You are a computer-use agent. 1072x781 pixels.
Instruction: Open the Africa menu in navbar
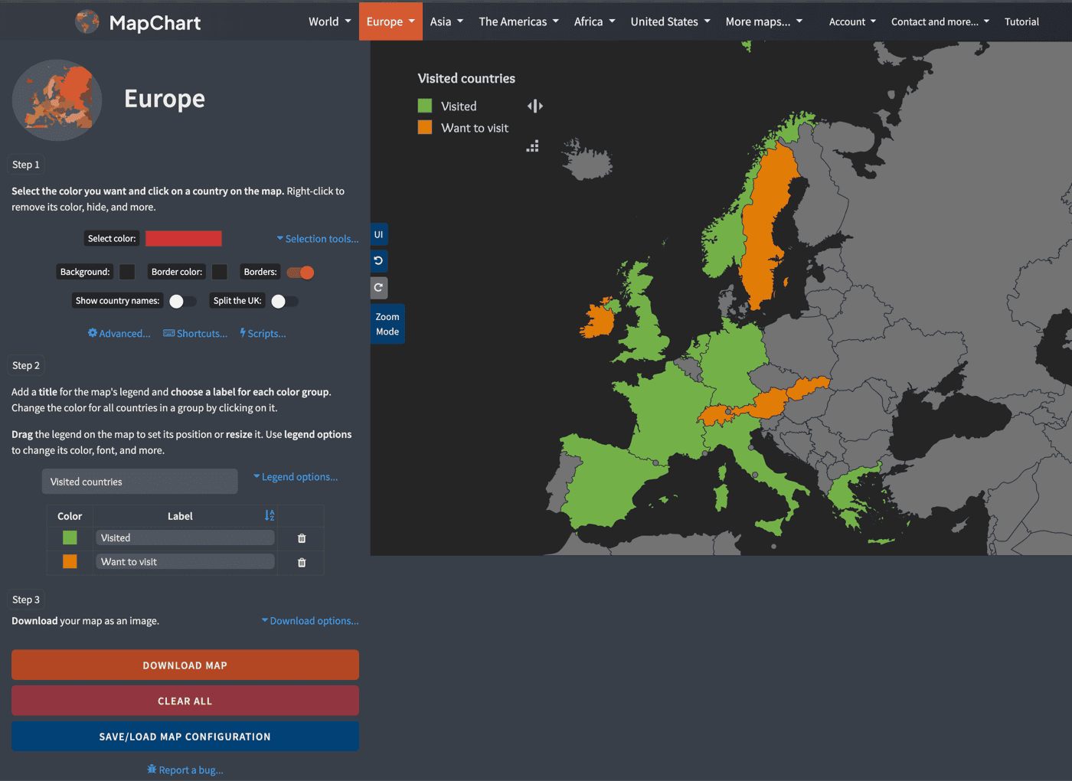[x=594, y=21]
